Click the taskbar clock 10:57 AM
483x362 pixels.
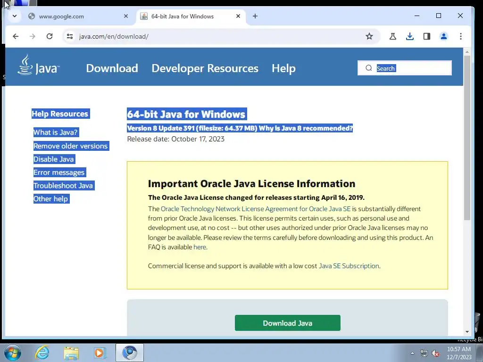[458, 349]
